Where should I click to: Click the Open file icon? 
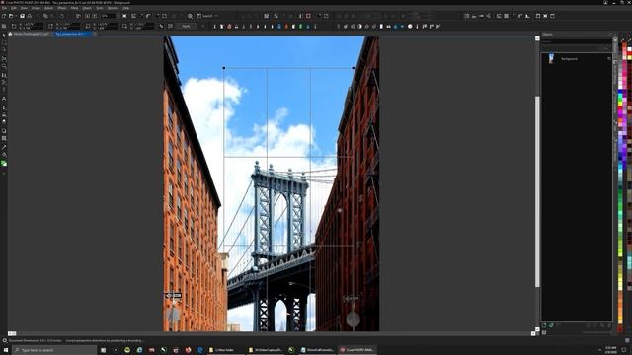tap(11, 16)
